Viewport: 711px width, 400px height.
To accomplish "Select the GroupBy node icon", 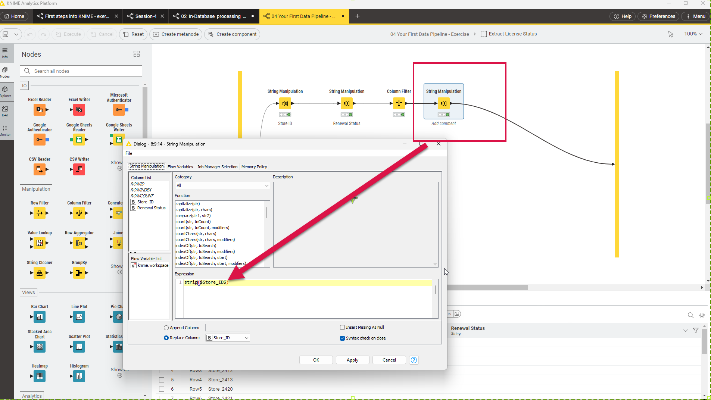I will [x=79, y=273].
